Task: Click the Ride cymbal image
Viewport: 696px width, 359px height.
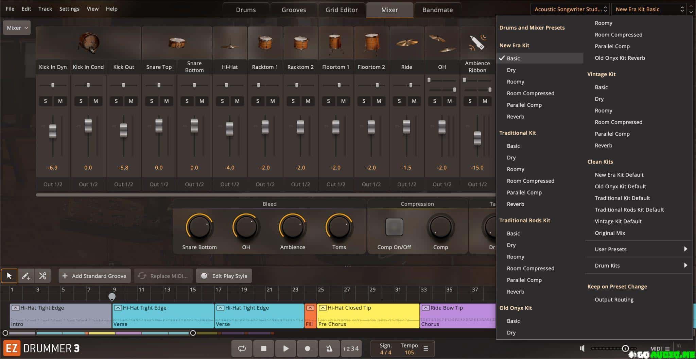Action: pyautogui.click(x=407, y=43)
